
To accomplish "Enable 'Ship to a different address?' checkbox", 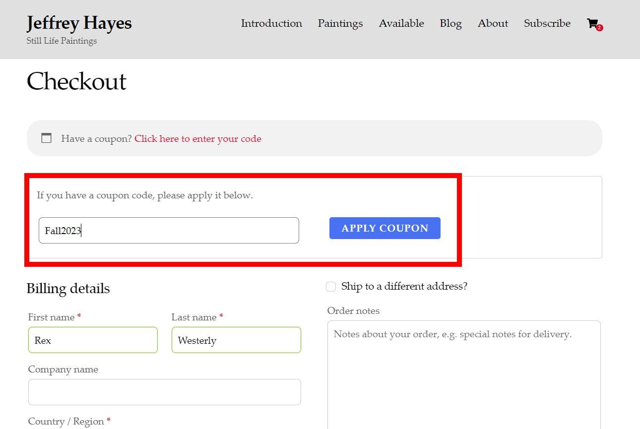I will tap(331, 287).
